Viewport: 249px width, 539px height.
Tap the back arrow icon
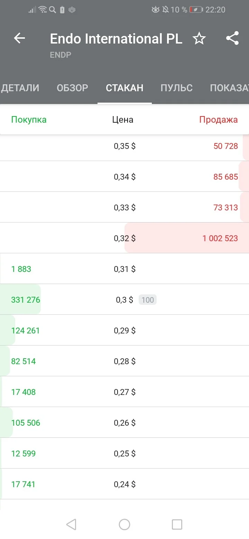pyautogui.click(x=19, y=38)
